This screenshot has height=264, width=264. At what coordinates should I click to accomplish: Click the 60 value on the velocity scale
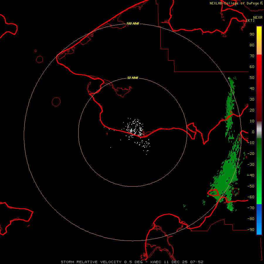point(252,67)
